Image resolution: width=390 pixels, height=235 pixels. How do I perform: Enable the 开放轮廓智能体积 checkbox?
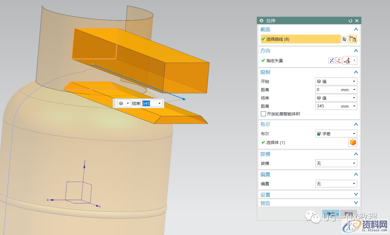coord(263,114)
